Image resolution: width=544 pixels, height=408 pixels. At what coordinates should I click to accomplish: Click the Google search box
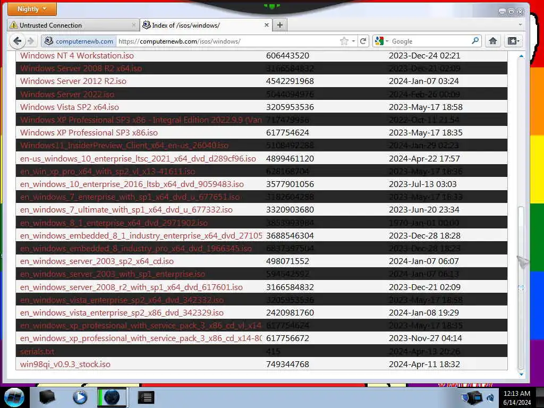point(430,41)
